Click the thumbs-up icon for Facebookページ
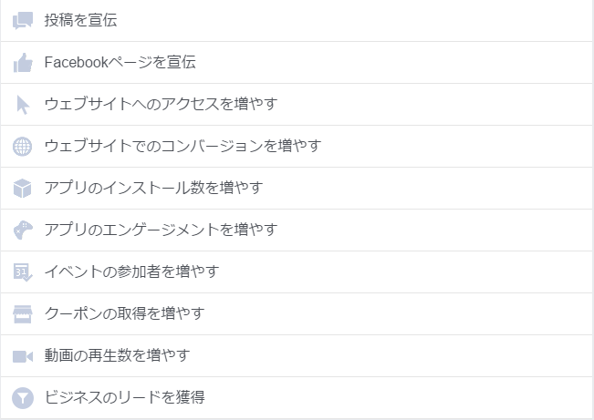The image size is (594, 420). coord(23,63)
